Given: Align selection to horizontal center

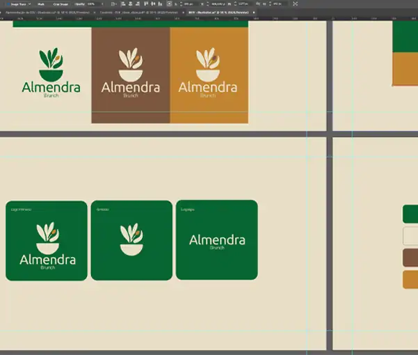Looking at the screenshot, I should [x=130, y=3].
